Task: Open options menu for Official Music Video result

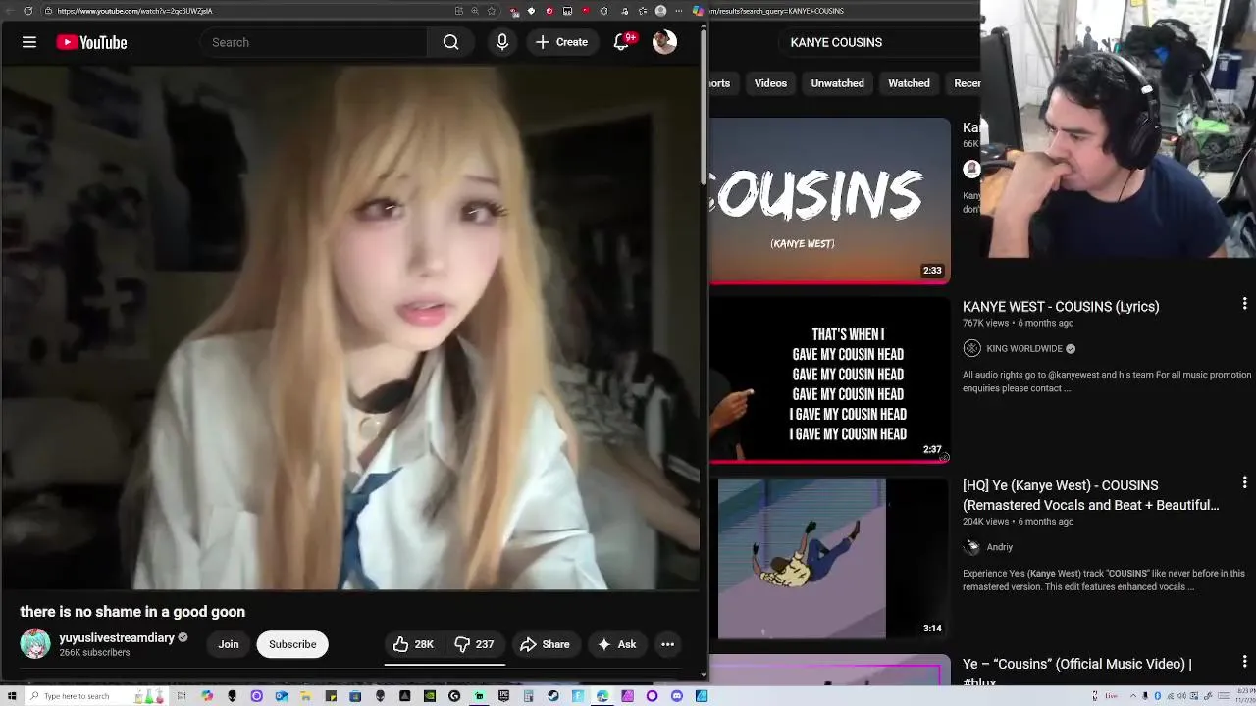Action: (1244, 663)
